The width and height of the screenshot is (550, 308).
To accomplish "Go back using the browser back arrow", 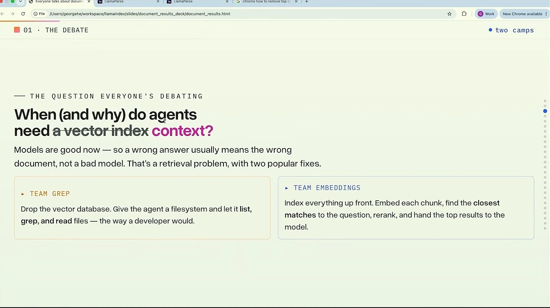I will click(x=2, y=14).
